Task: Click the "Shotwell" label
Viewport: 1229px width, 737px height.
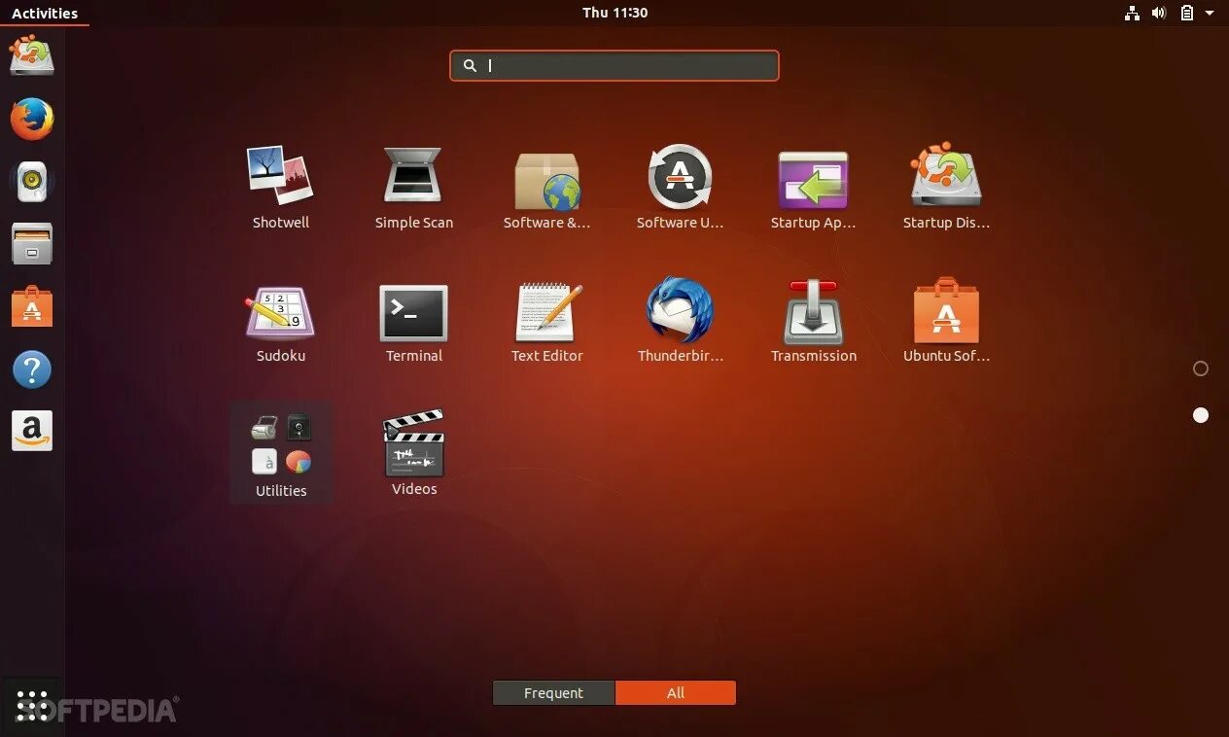Action: 280,223
